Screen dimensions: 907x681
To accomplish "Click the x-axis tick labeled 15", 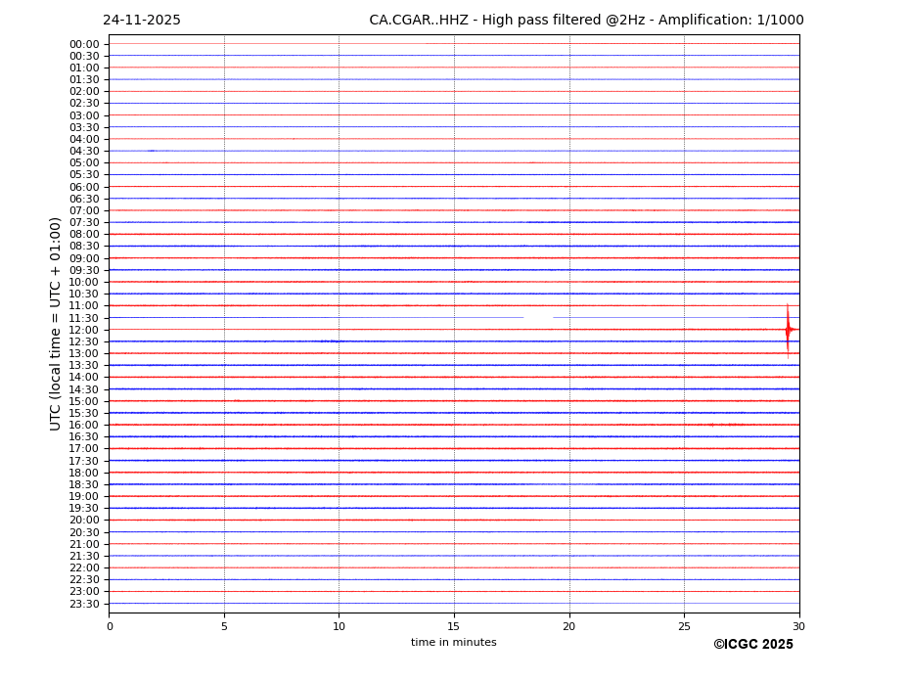I will click(454, 626).
